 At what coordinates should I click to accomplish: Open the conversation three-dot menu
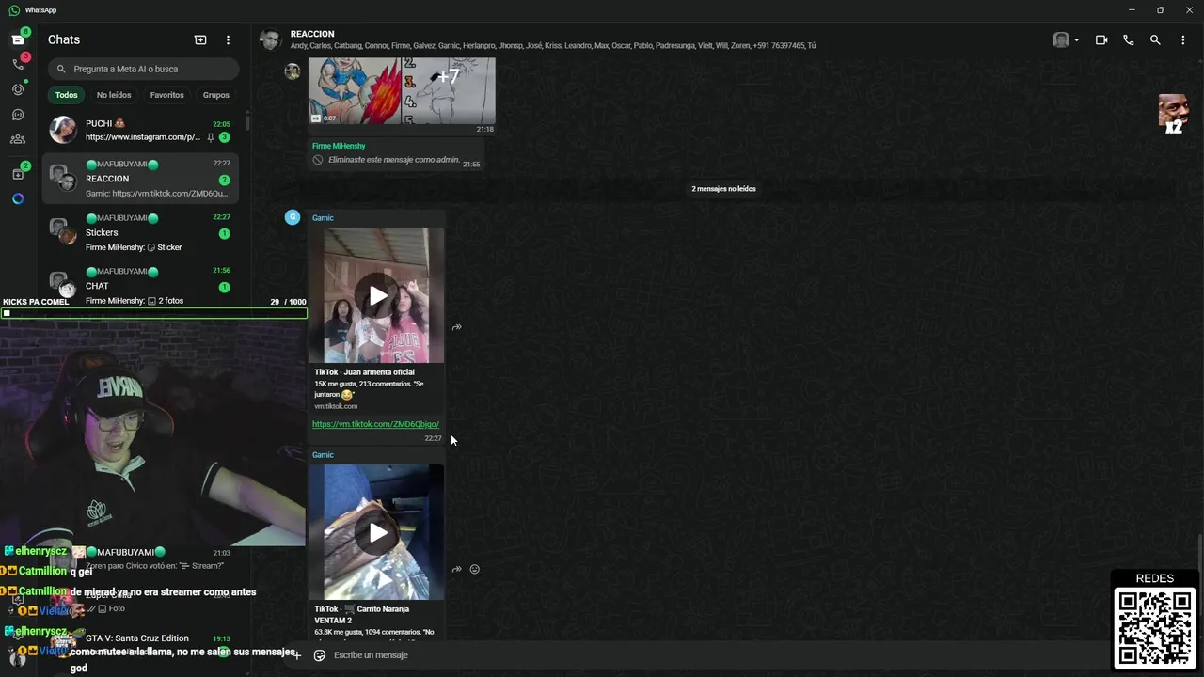[x=1183, y=39]
